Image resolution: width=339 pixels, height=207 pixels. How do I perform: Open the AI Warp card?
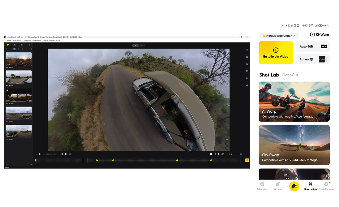[294, 101]
